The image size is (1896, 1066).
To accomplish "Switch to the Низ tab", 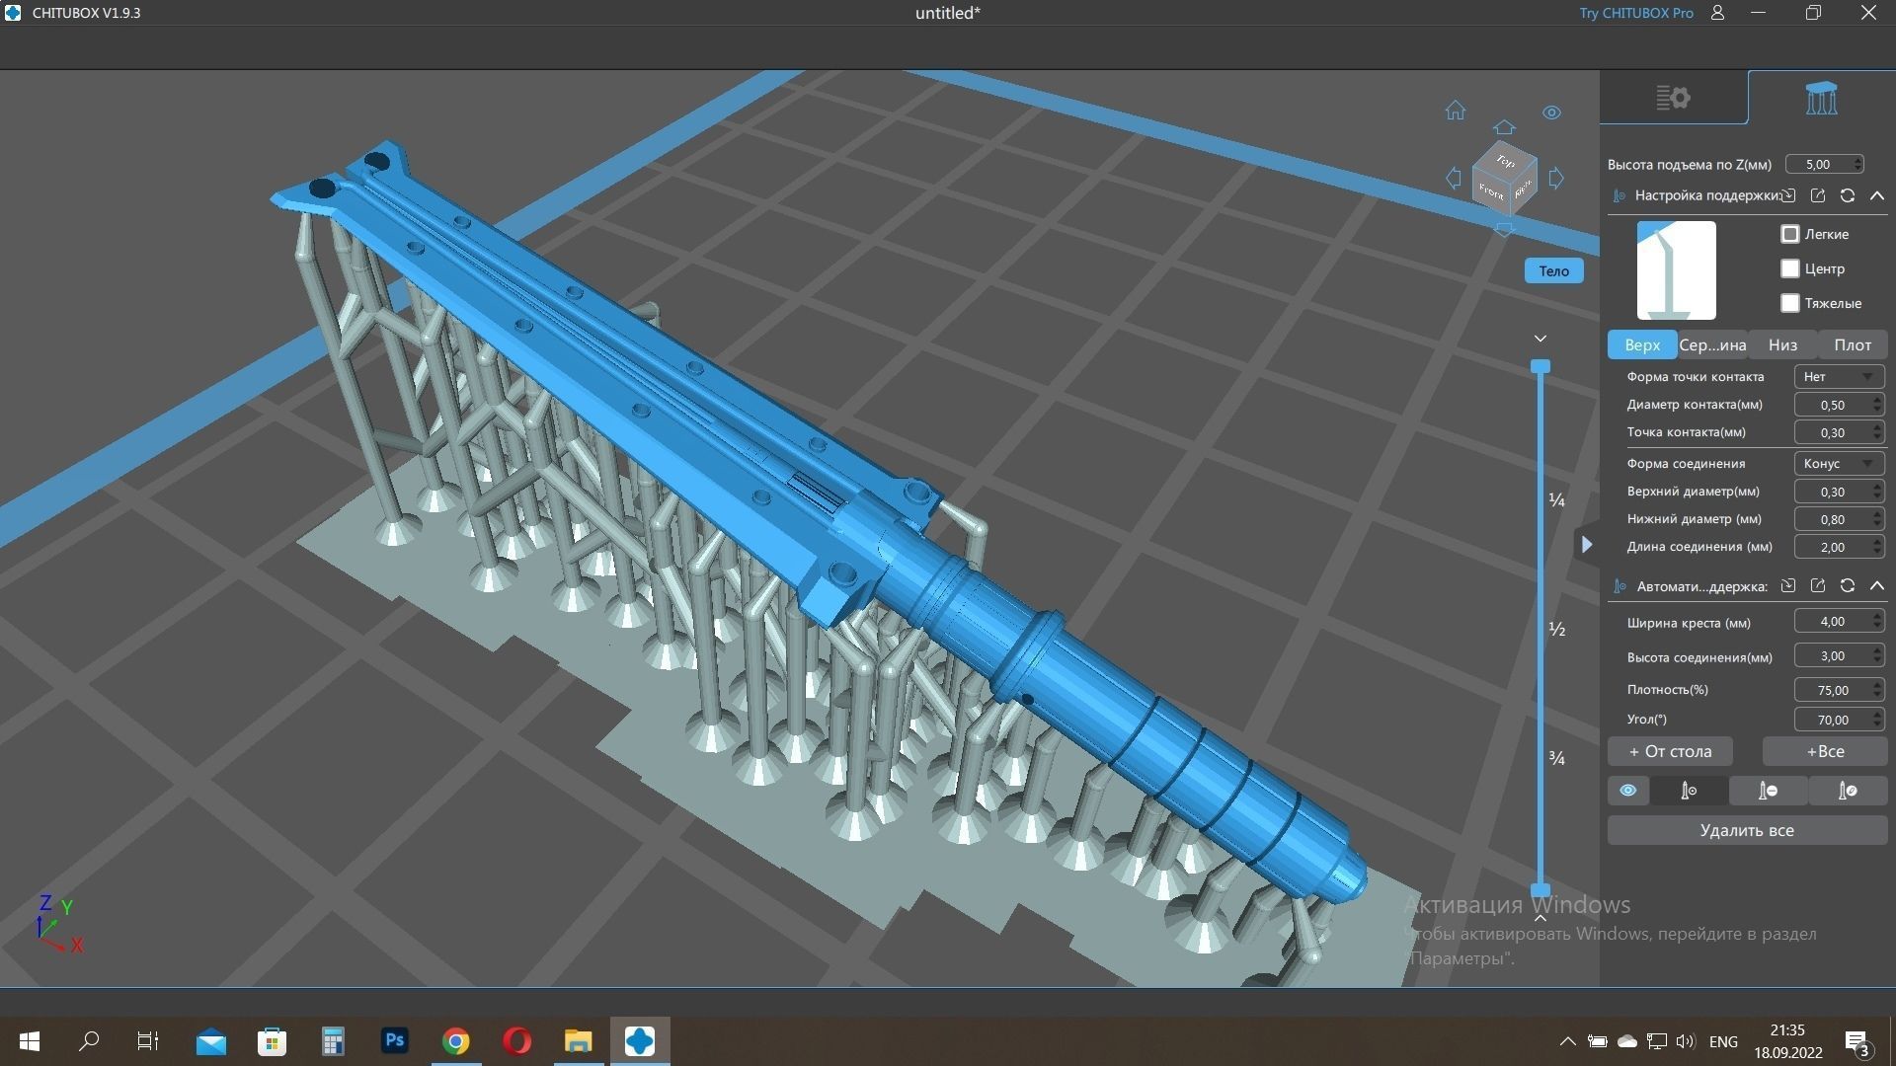I will [1782, 344].
